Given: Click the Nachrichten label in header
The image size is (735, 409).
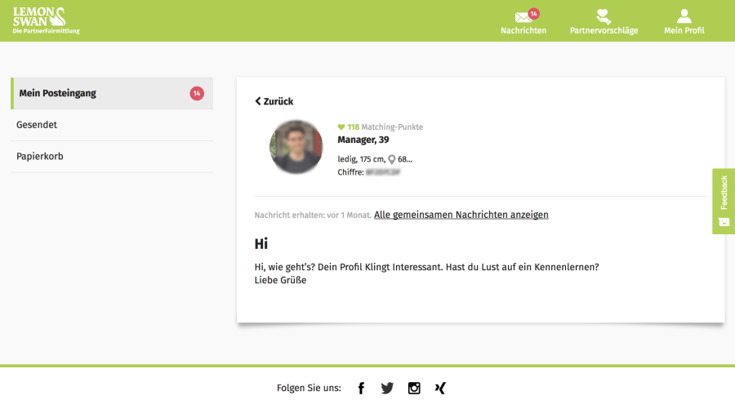Looking at the screenshot, I should [523, 30].
